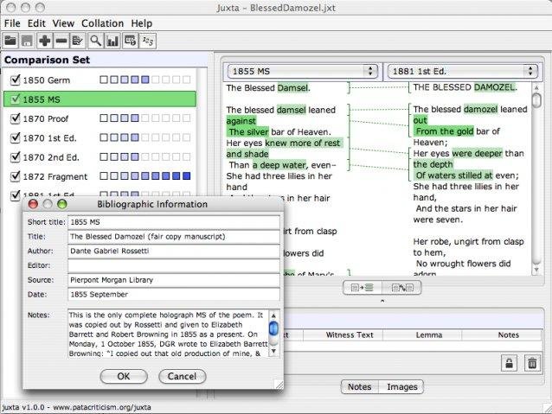Image resolution: width=552 pixels, height=414 pixels.
Task: Click highlighted phrase 'knew more of rest'
Action: tap(303, 143)
